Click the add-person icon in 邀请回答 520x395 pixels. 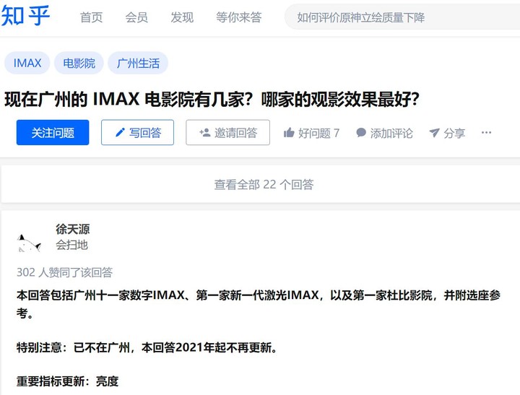point(205,133)
